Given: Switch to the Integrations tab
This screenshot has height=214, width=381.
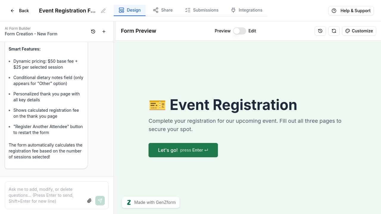Looking at the screenshot, I should click(x=246, y=10).
